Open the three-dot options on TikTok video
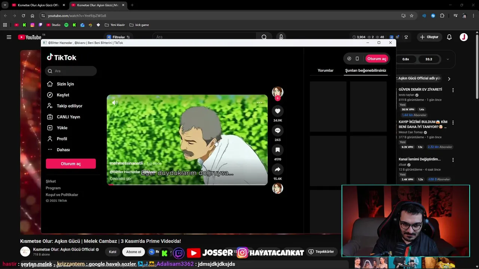 (x=260, y=102)
